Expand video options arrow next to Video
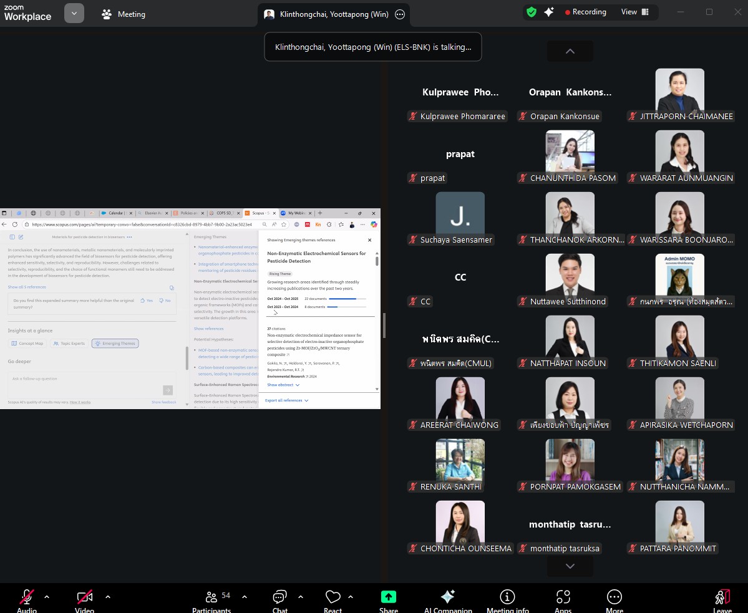This screenshot has width=748, height=613. [108, 597]
